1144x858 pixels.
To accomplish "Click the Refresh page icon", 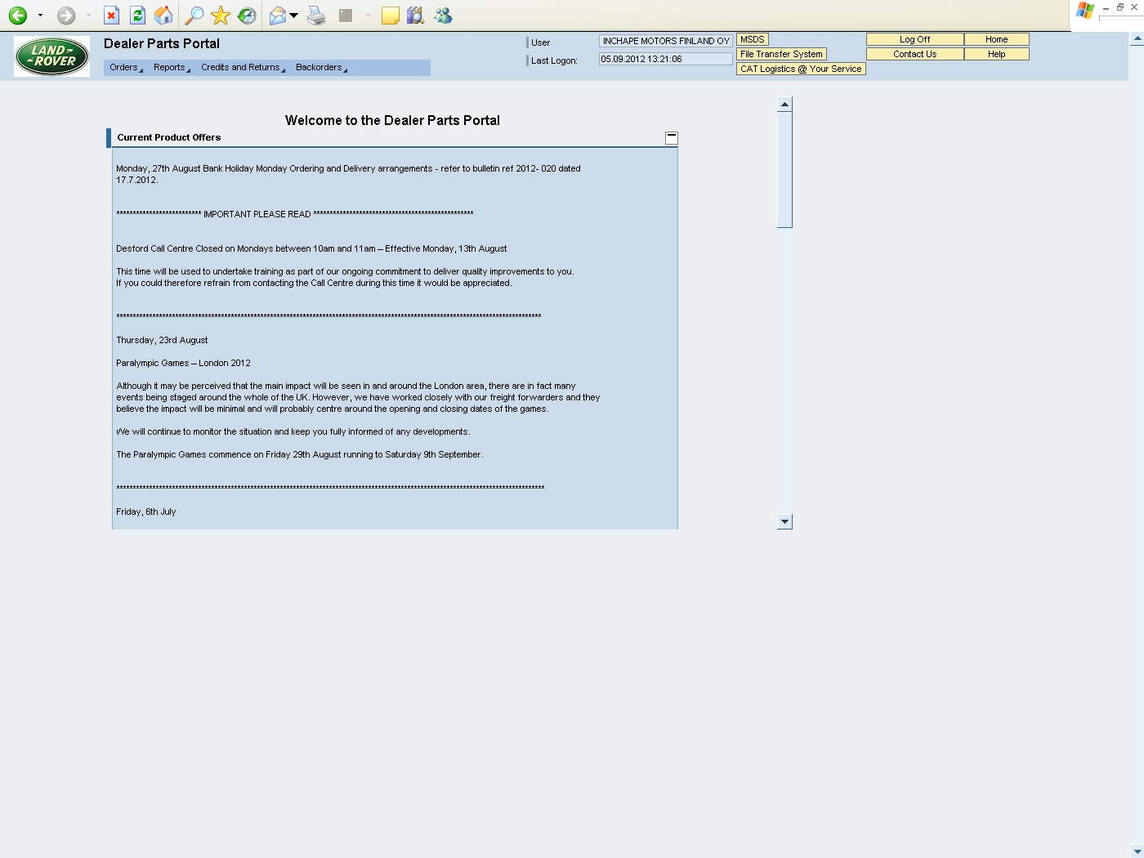I will (x=137, y=16).
